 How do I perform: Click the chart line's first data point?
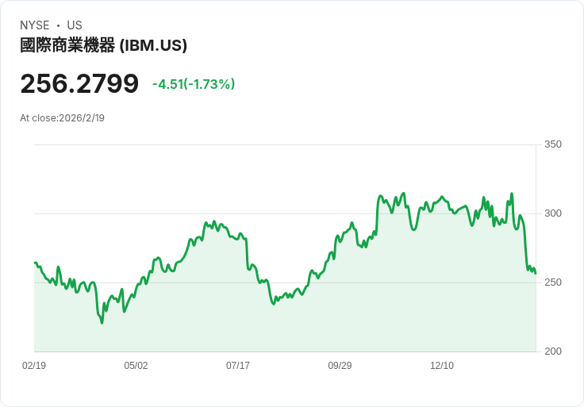click(x=35, y=263)
